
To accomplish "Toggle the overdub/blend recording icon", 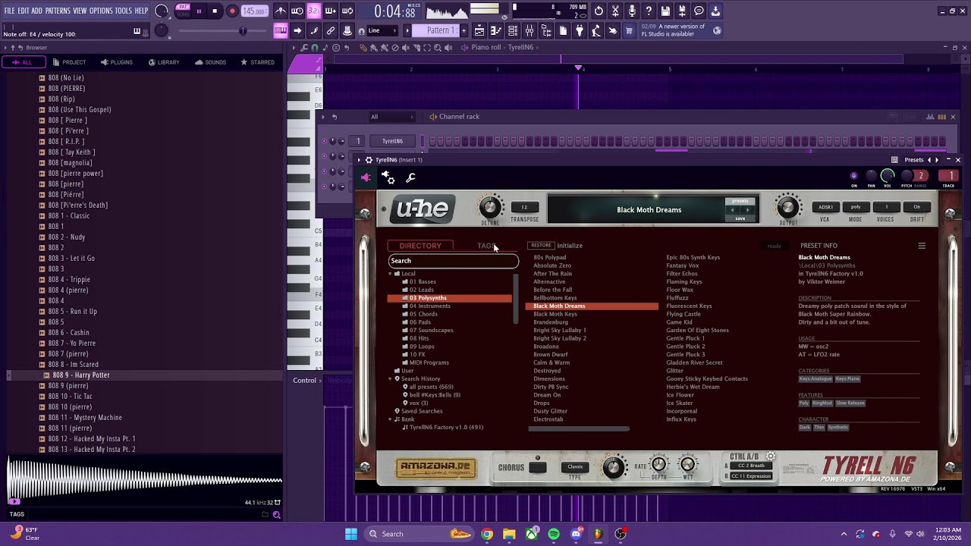I will (331, 11).
